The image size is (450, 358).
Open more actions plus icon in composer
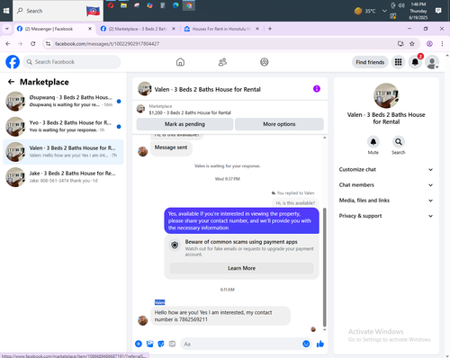click(139, 344)
